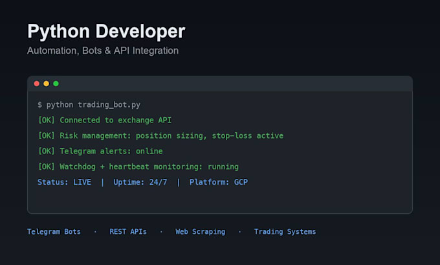Image resolution: width=440 pixels, height=265 pixels.
Task: Select the Python Developer heading
Action: click(106, 32)
